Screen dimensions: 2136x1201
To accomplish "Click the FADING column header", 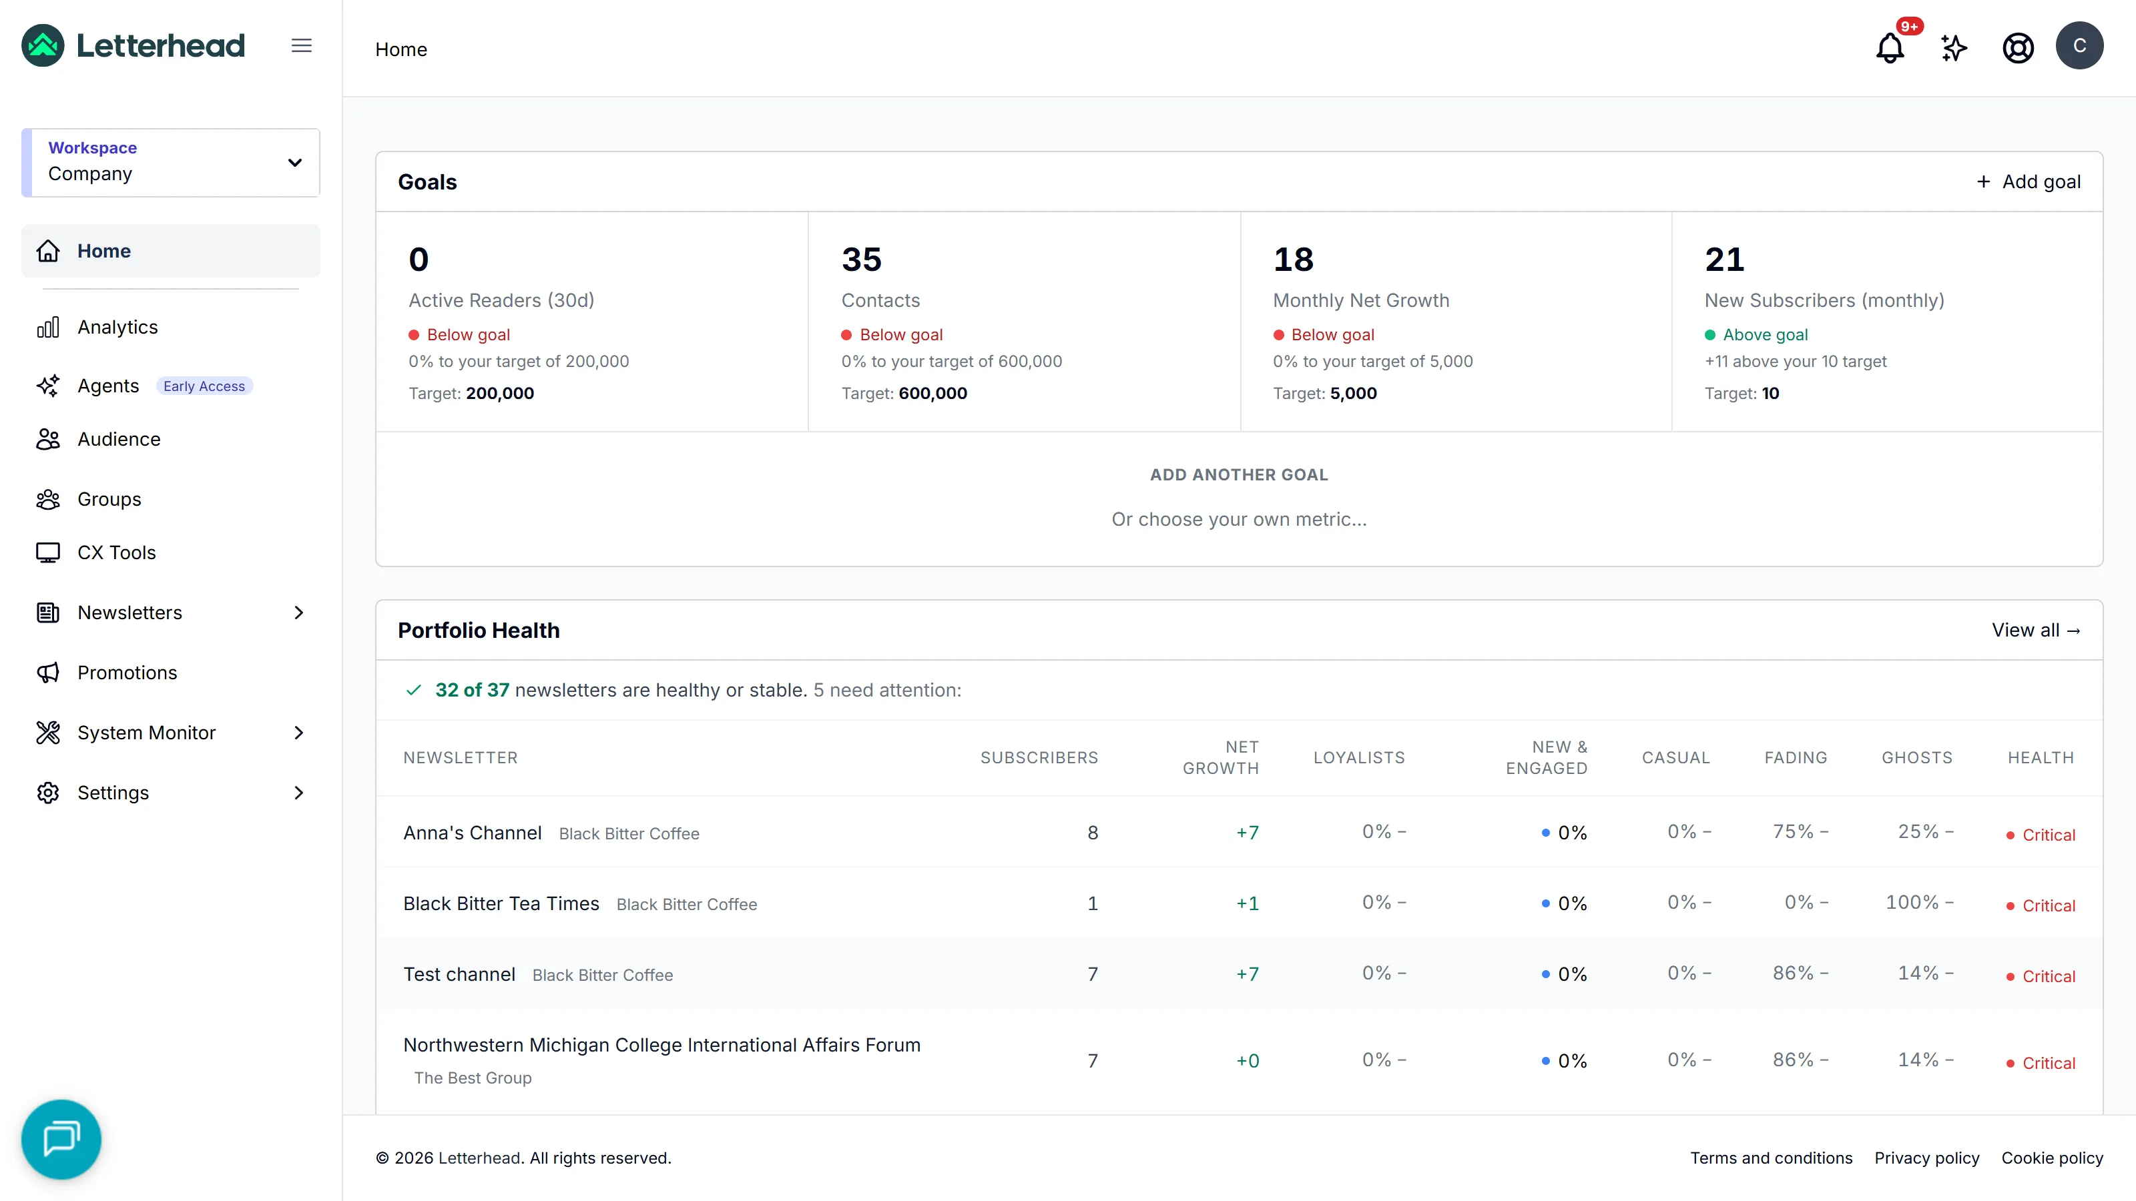I will (1795, 757).
